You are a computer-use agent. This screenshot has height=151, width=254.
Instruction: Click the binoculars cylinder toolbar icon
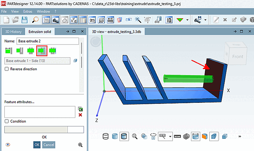tap(158, 20)
